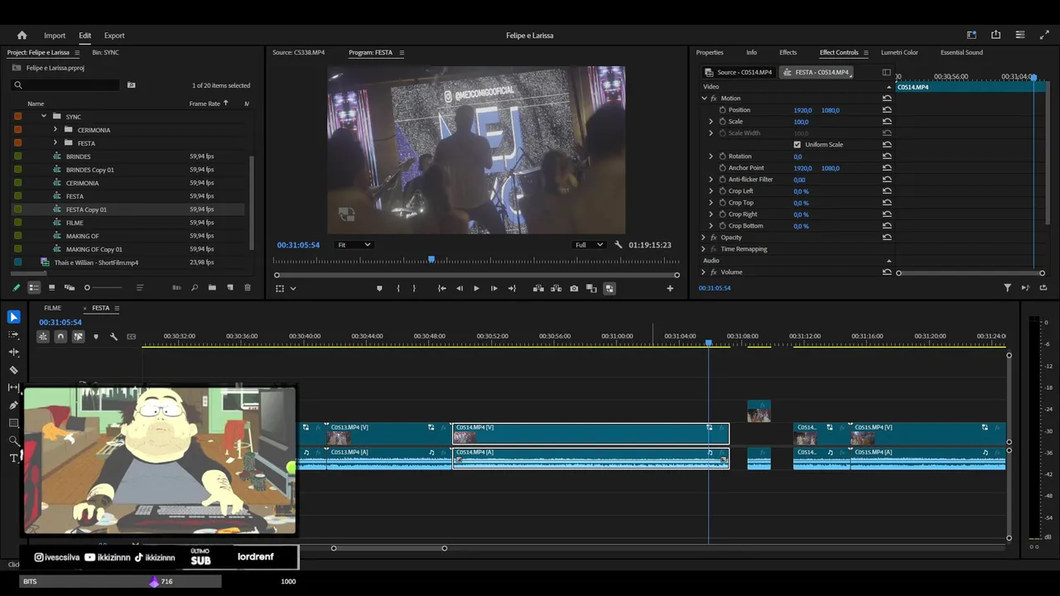Open the Quick Export share icon
This screenshot has height=596, width=1060.
click(995, 35)
